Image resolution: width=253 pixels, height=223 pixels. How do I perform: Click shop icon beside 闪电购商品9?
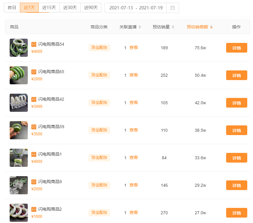point(34,182)
